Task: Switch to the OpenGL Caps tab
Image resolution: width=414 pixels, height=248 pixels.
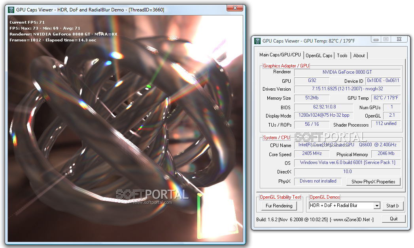Action: (x=319, y=56)
